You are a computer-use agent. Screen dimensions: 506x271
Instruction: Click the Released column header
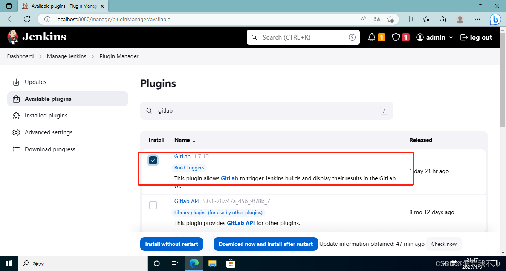pos(421,140)
